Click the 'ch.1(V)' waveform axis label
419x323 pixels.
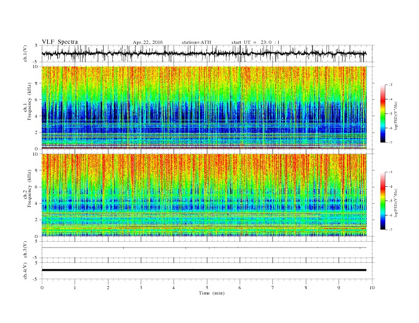pos(25,53)
